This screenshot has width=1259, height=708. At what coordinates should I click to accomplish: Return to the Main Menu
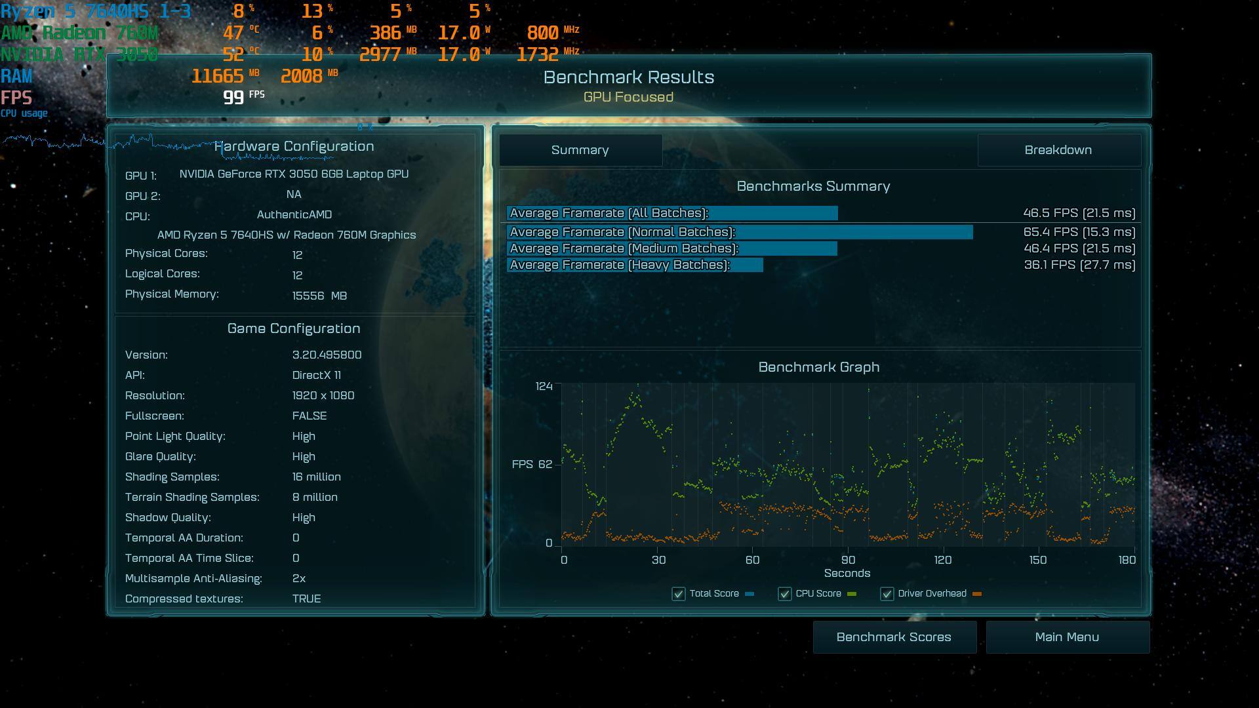coord(1067,637)
